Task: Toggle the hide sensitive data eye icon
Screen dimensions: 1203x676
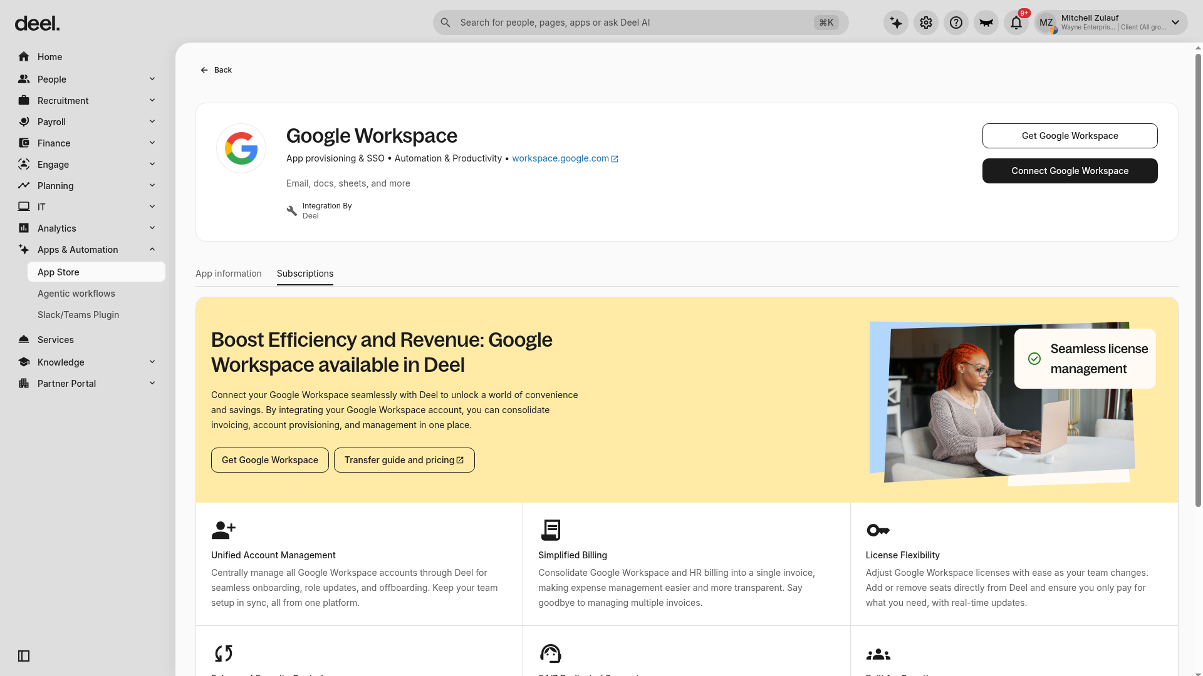Action: coord(986,23)
